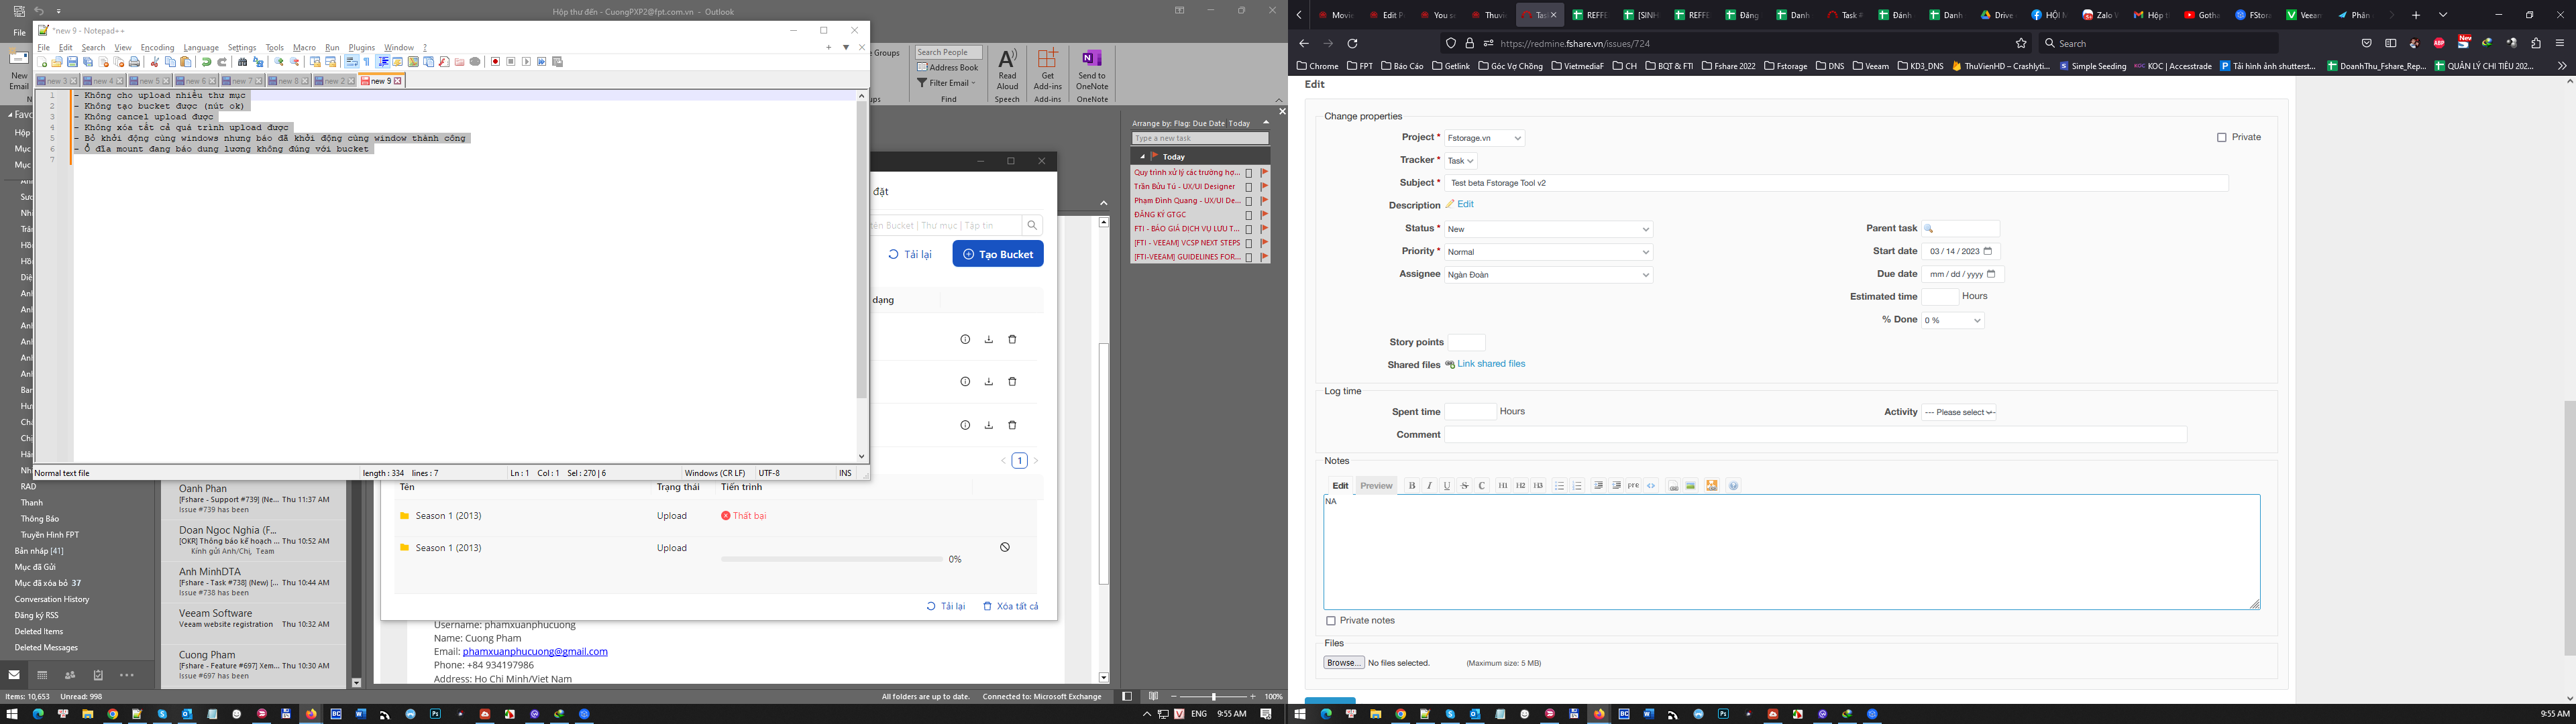The height and width of the screenshot is (724, 2576).
Task: Open the Status dropdown showing New
Action: [1549, 229]
